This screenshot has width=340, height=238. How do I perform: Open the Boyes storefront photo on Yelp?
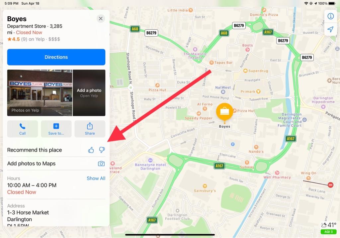[40, 93]
